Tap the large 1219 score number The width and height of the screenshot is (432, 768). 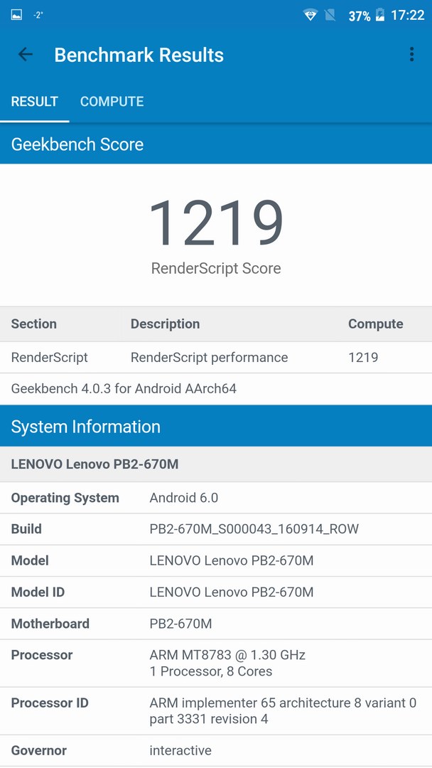(216, 223)
